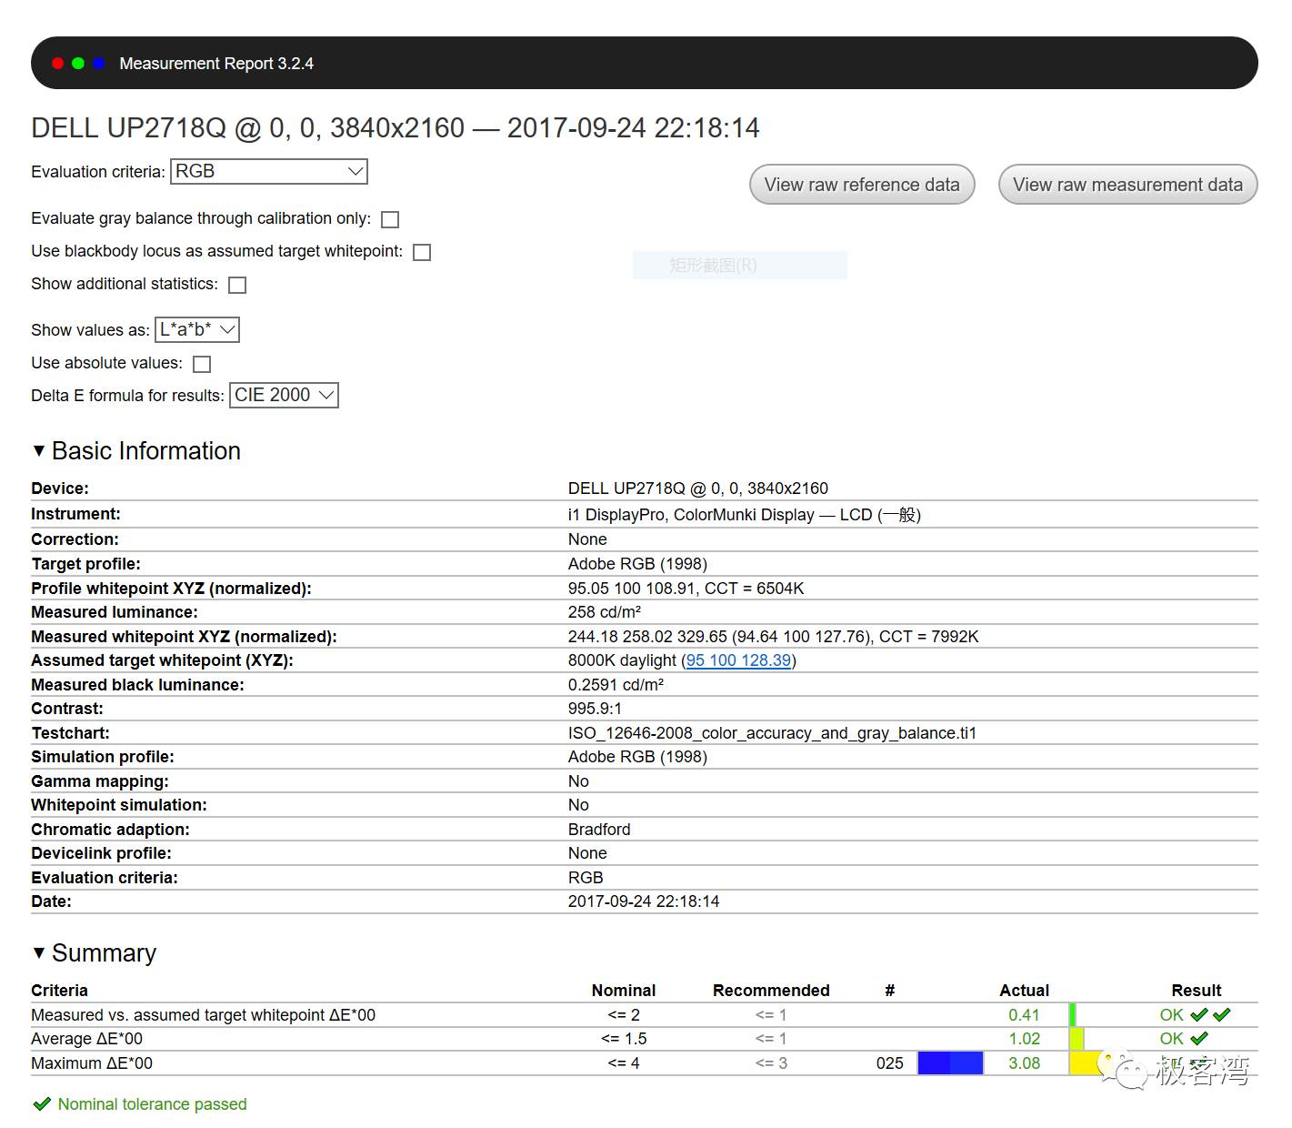Tick Use blackbody locus as target whitepoint
This screenshot has width=1292, height=1128.
pos(422,252)
